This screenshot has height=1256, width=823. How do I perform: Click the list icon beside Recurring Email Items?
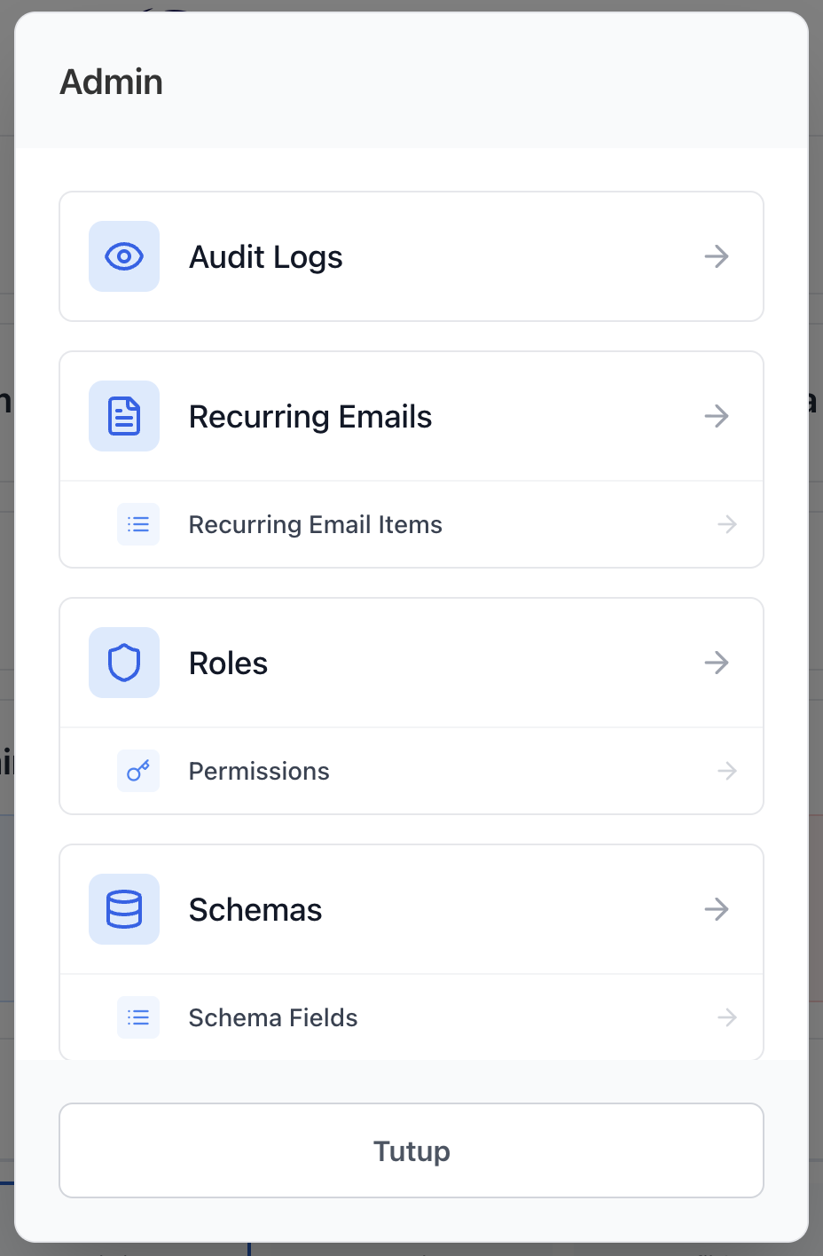click(138, 524)
